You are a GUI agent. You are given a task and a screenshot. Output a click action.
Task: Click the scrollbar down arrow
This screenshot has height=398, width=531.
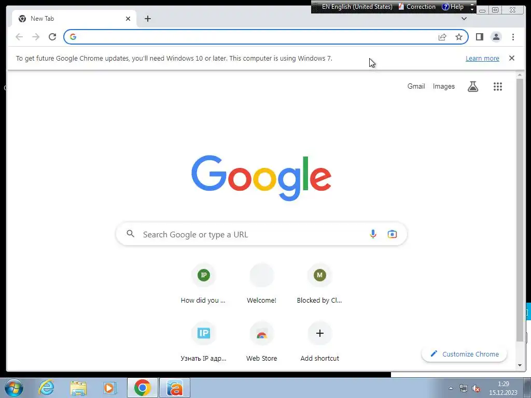[520, 365]
